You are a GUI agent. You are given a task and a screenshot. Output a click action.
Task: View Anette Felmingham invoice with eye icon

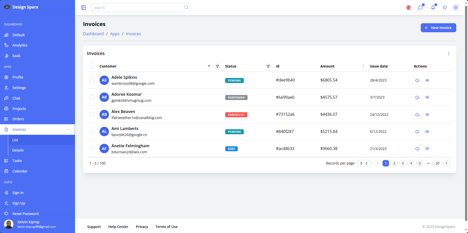pyautogui.click(x=427, y=148)
